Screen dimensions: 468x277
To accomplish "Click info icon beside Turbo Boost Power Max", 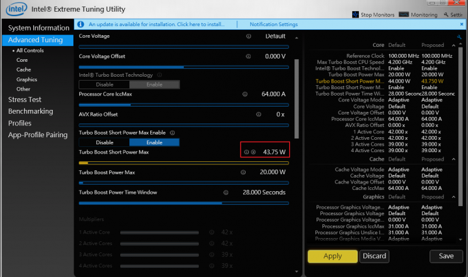I will (x=243, y=172).
